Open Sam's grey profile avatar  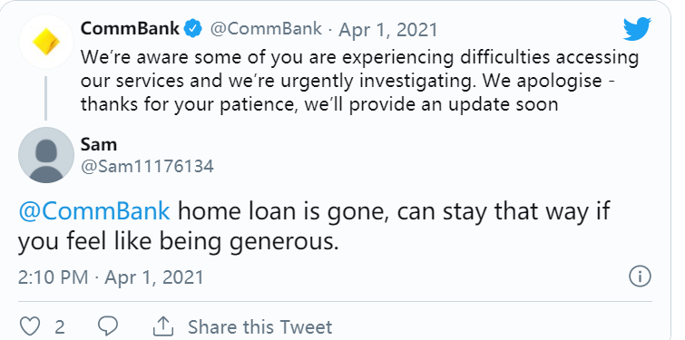coord(46,155)
